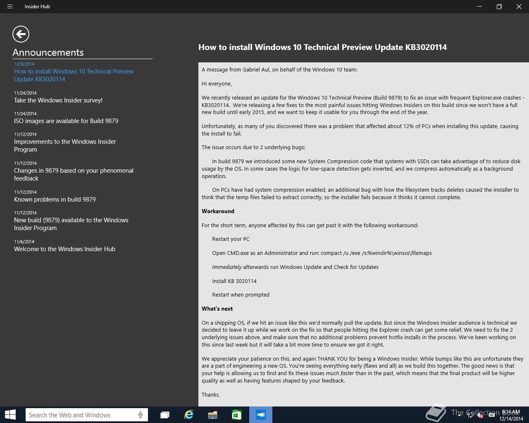This screenshot has height=423, width=529.
Task: Click the 12/9/2014 date label
Action: pyautogui.click(x=24, y=64)
